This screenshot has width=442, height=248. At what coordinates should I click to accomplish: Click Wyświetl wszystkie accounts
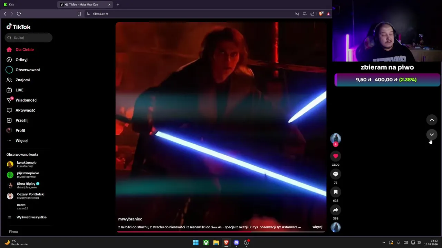click(27, 217)
